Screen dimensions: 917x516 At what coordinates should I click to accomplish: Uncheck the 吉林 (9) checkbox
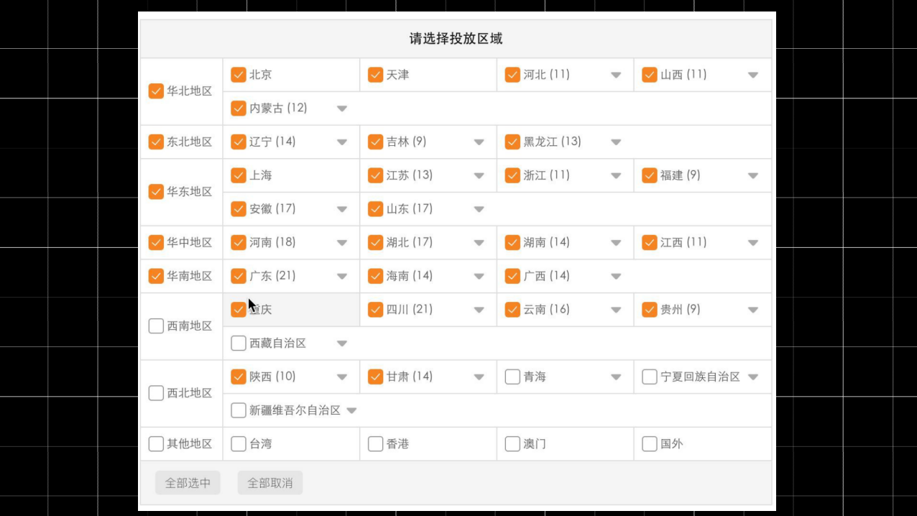(x=375, y=142)
